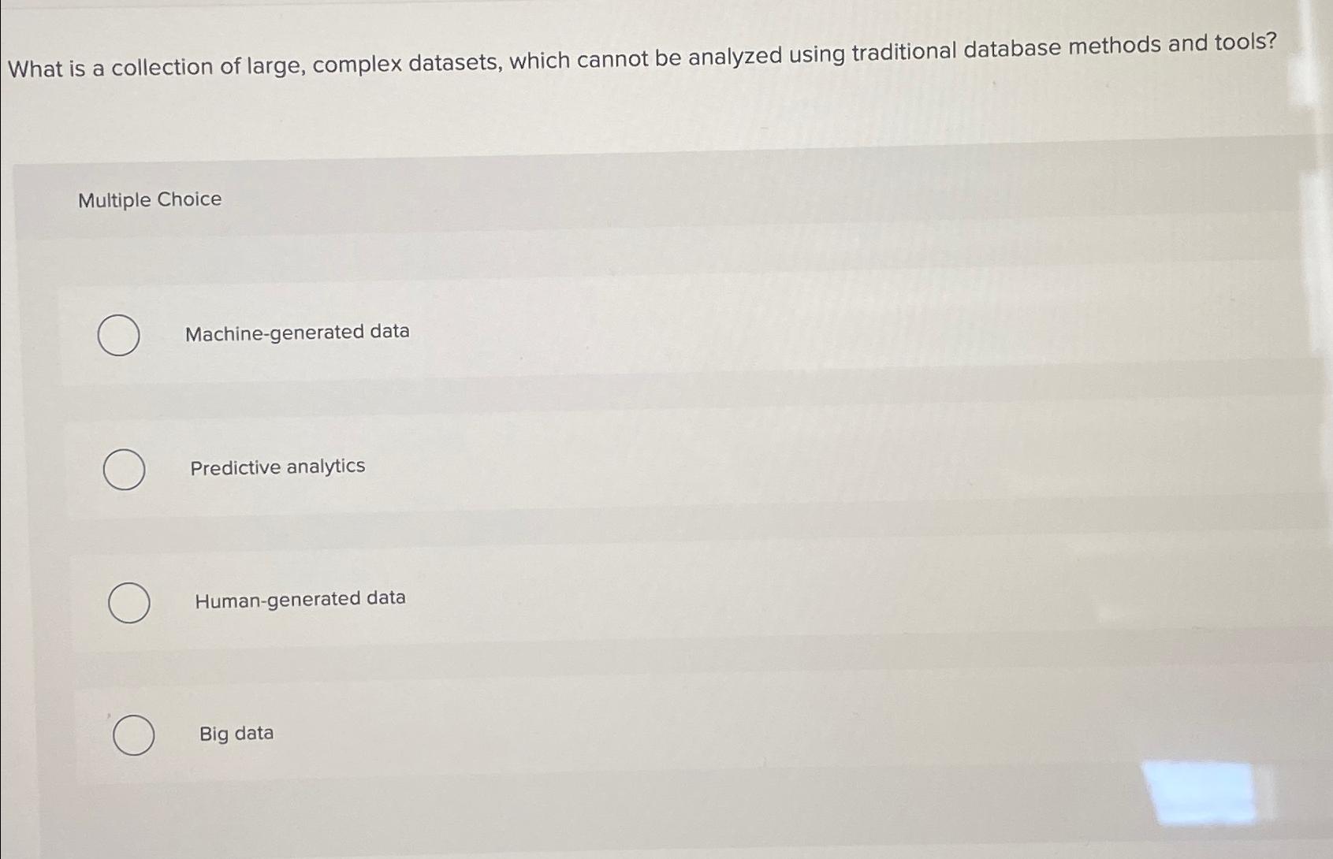1333x859 pixels.
Task: Click the Multiple Choice label
Action: tap(149, 199)
